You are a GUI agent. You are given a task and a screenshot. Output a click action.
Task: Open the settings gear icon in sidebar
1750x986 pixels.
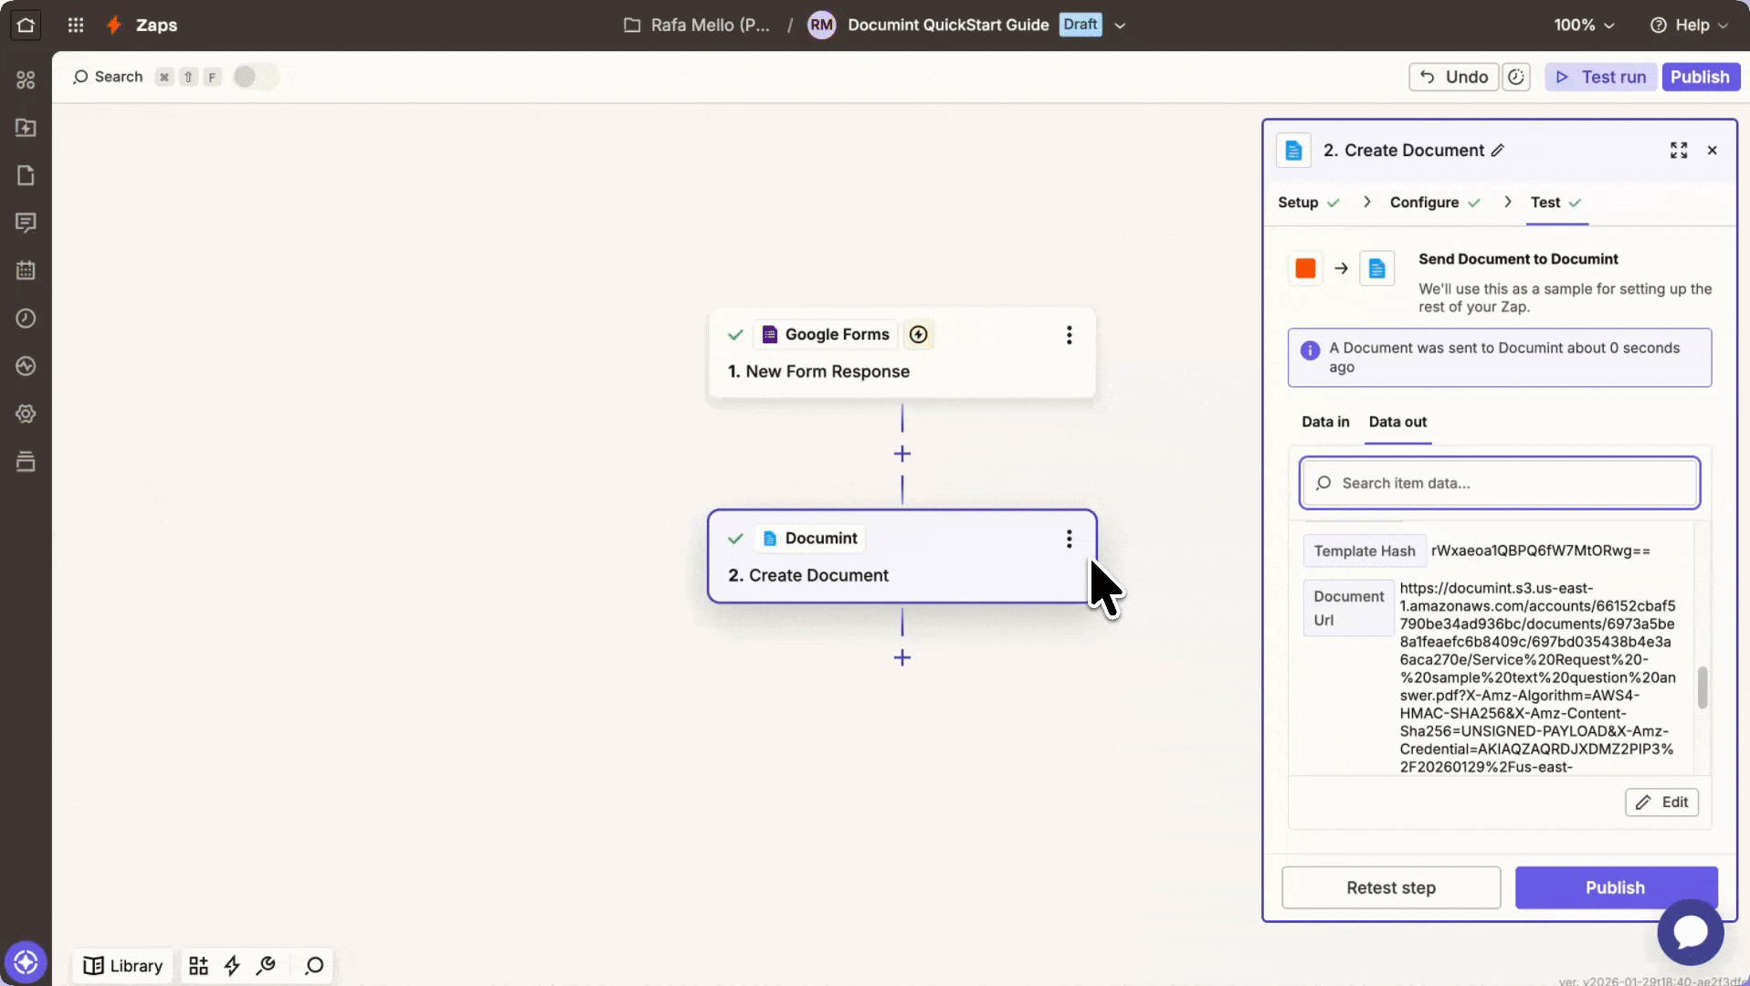click(x=26, y=414)
